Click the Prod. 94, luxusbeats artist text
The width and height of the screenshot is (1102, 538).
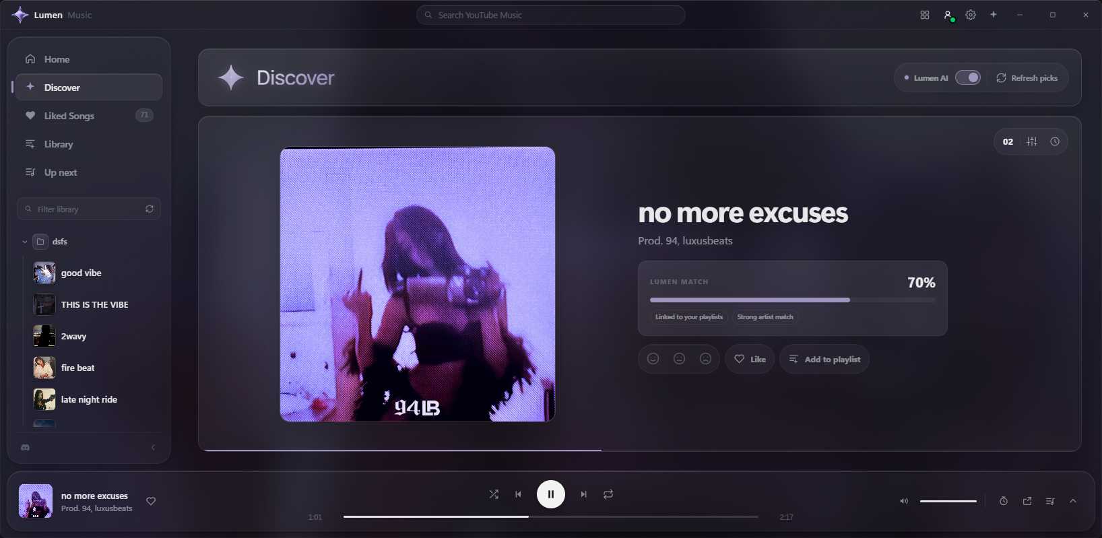pos(685,241)
